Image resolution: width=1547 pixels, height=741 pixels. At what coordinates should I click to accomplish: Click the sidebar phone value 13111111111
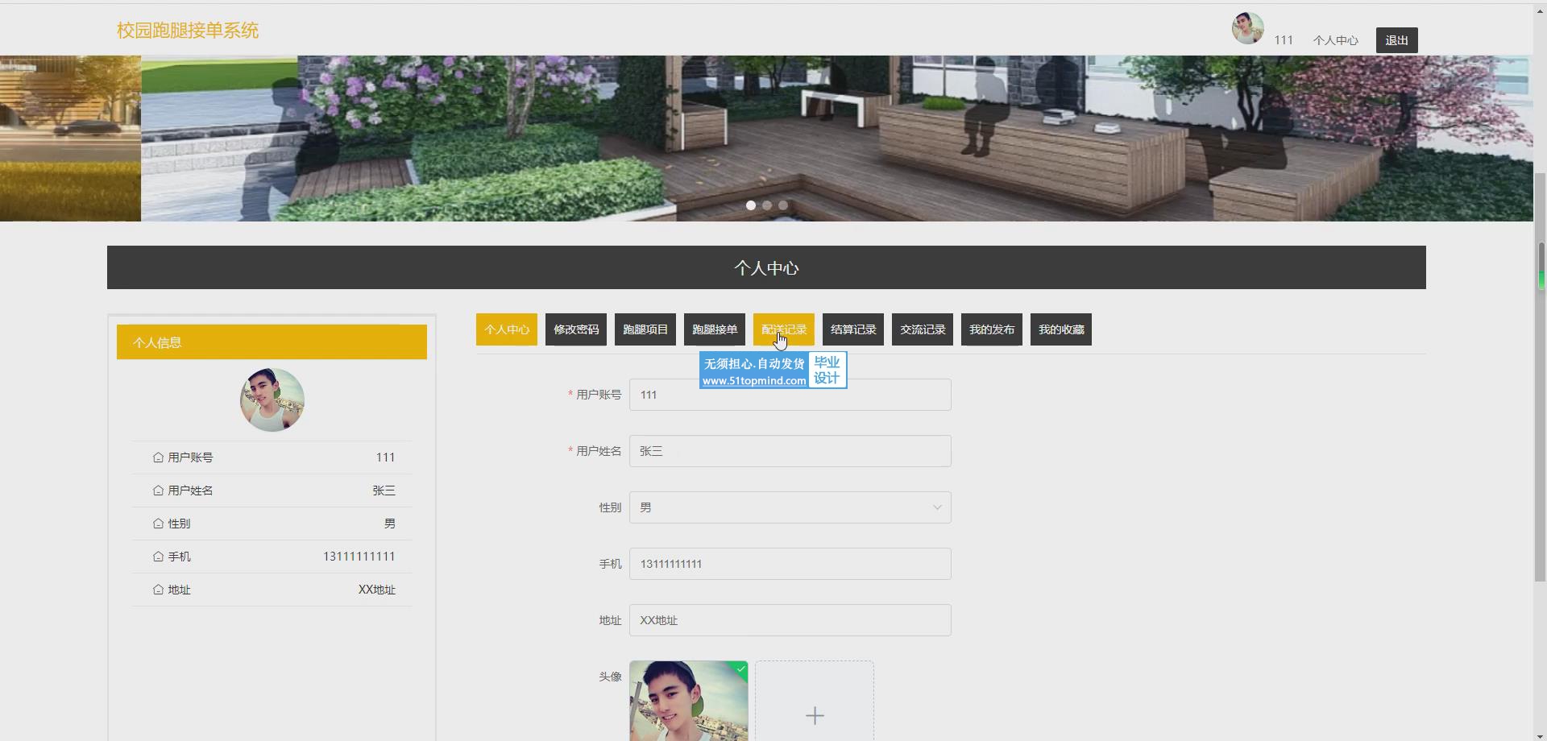(359, 557)
